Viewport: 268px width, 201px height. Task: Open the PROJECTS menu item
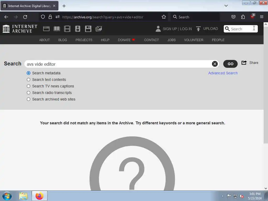(84, 40)
